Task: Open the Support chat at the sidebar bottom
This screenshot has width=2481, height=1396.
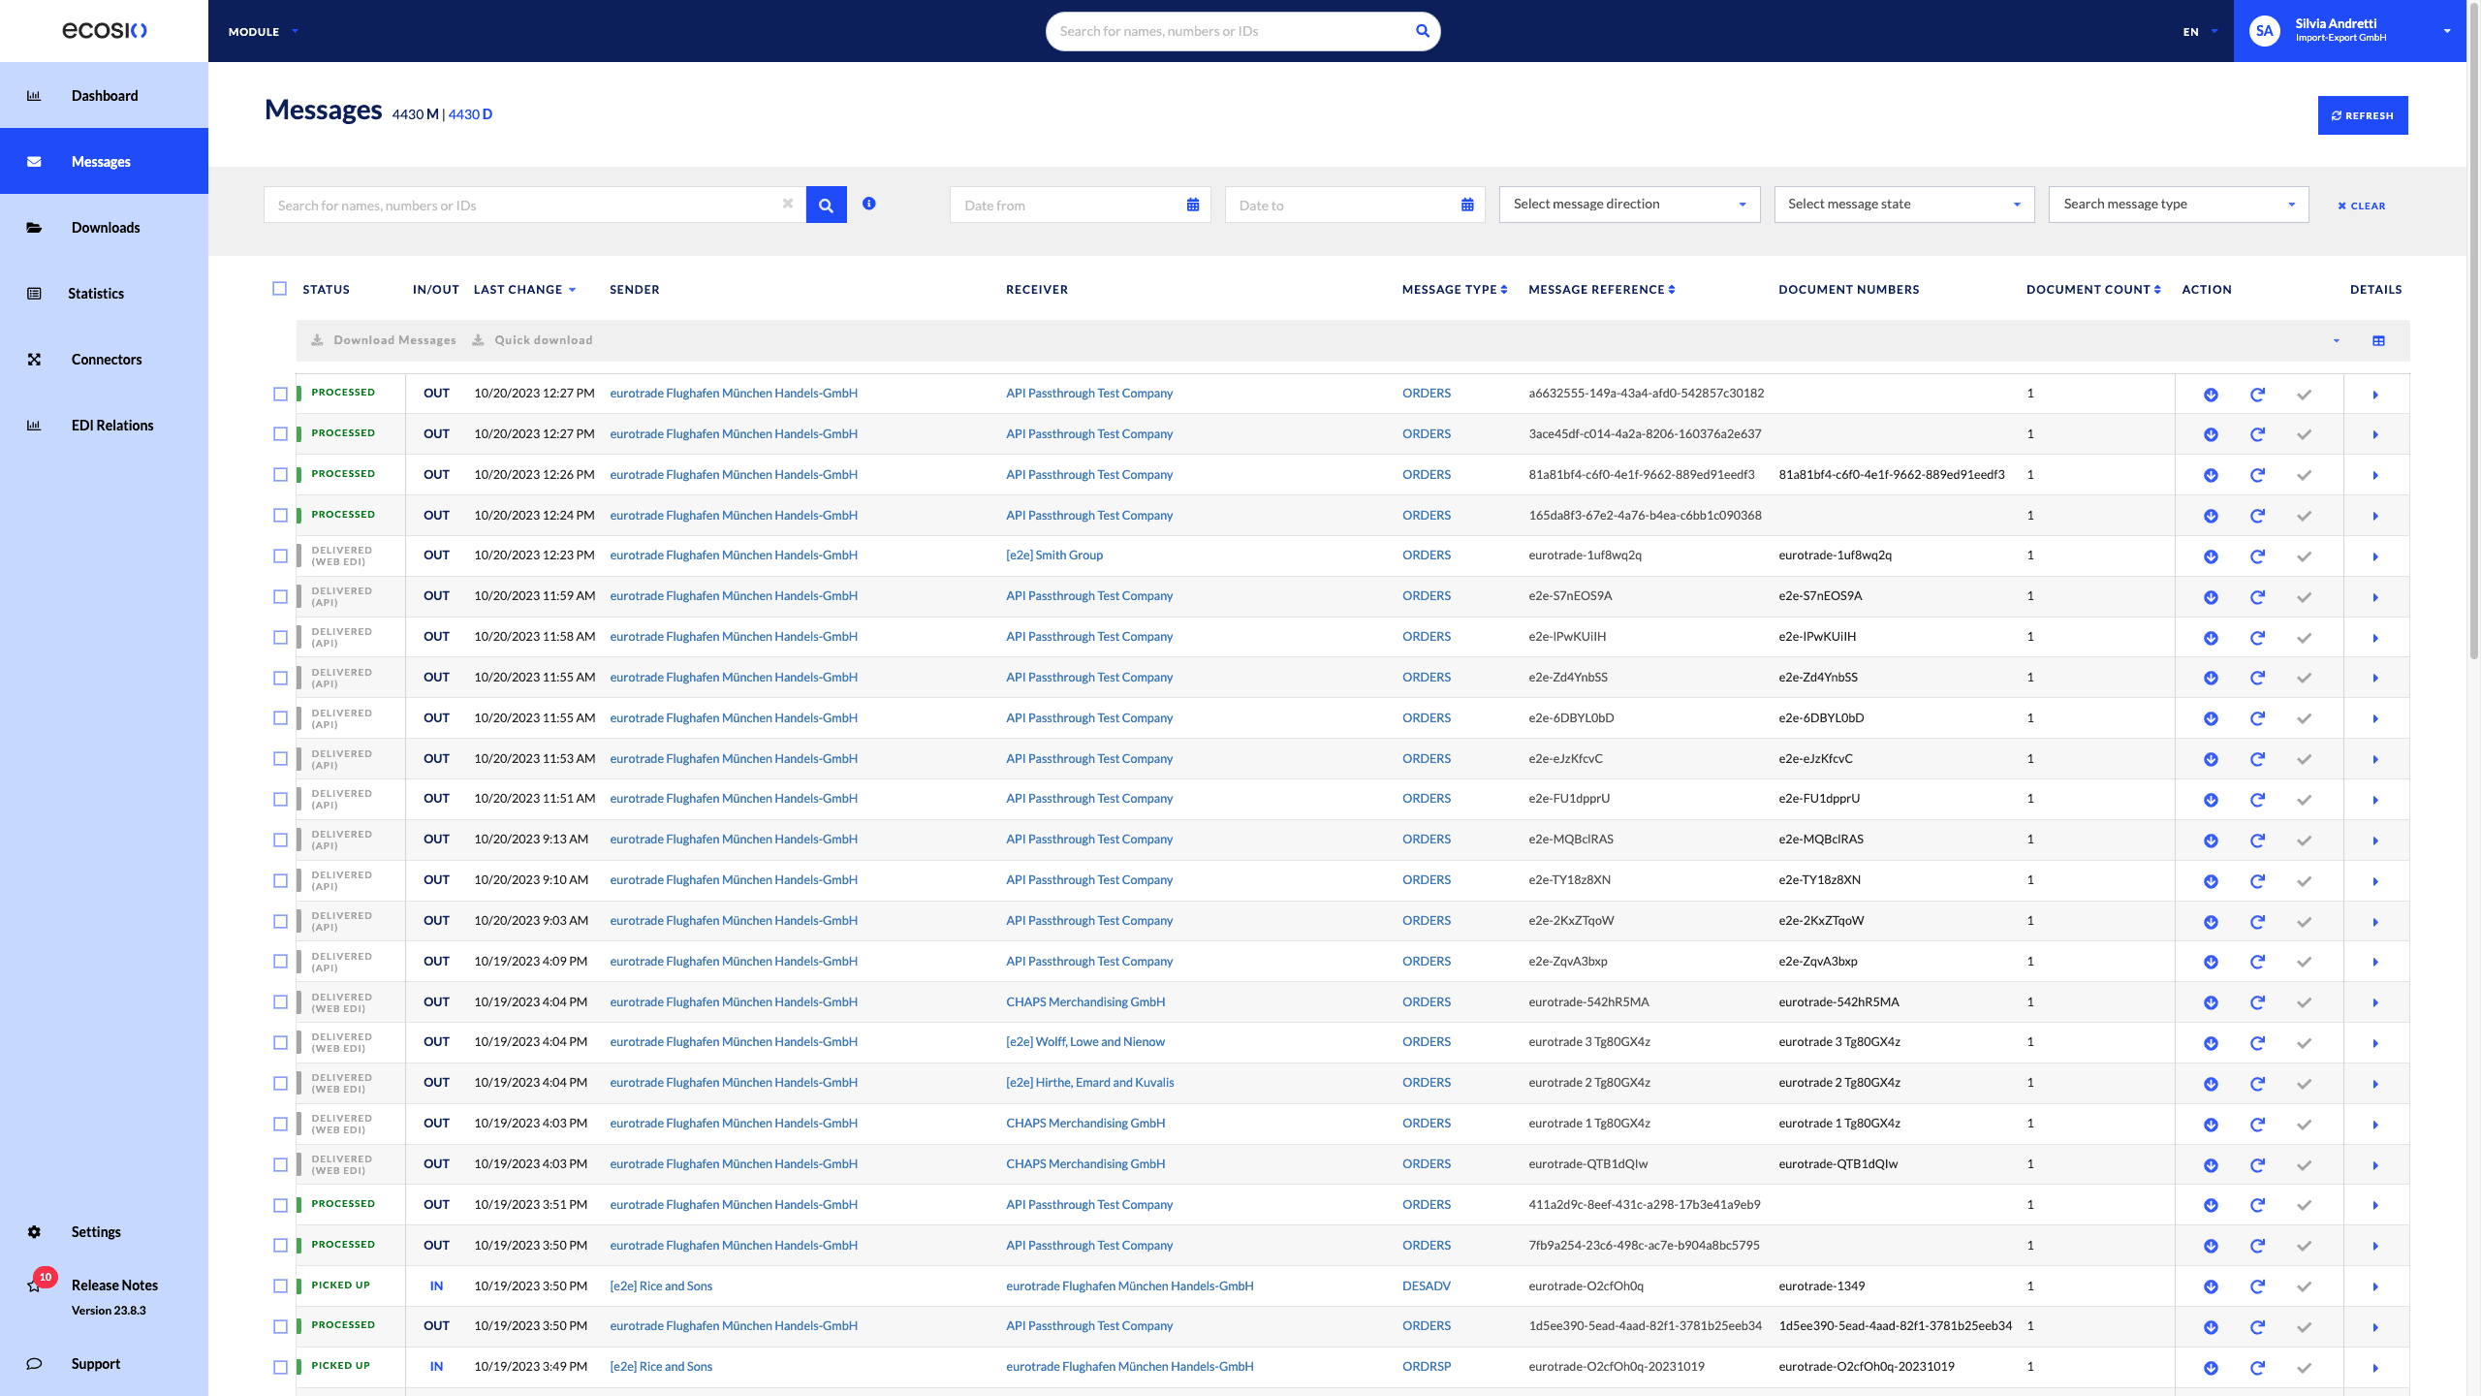Action: click(96, 1363)
